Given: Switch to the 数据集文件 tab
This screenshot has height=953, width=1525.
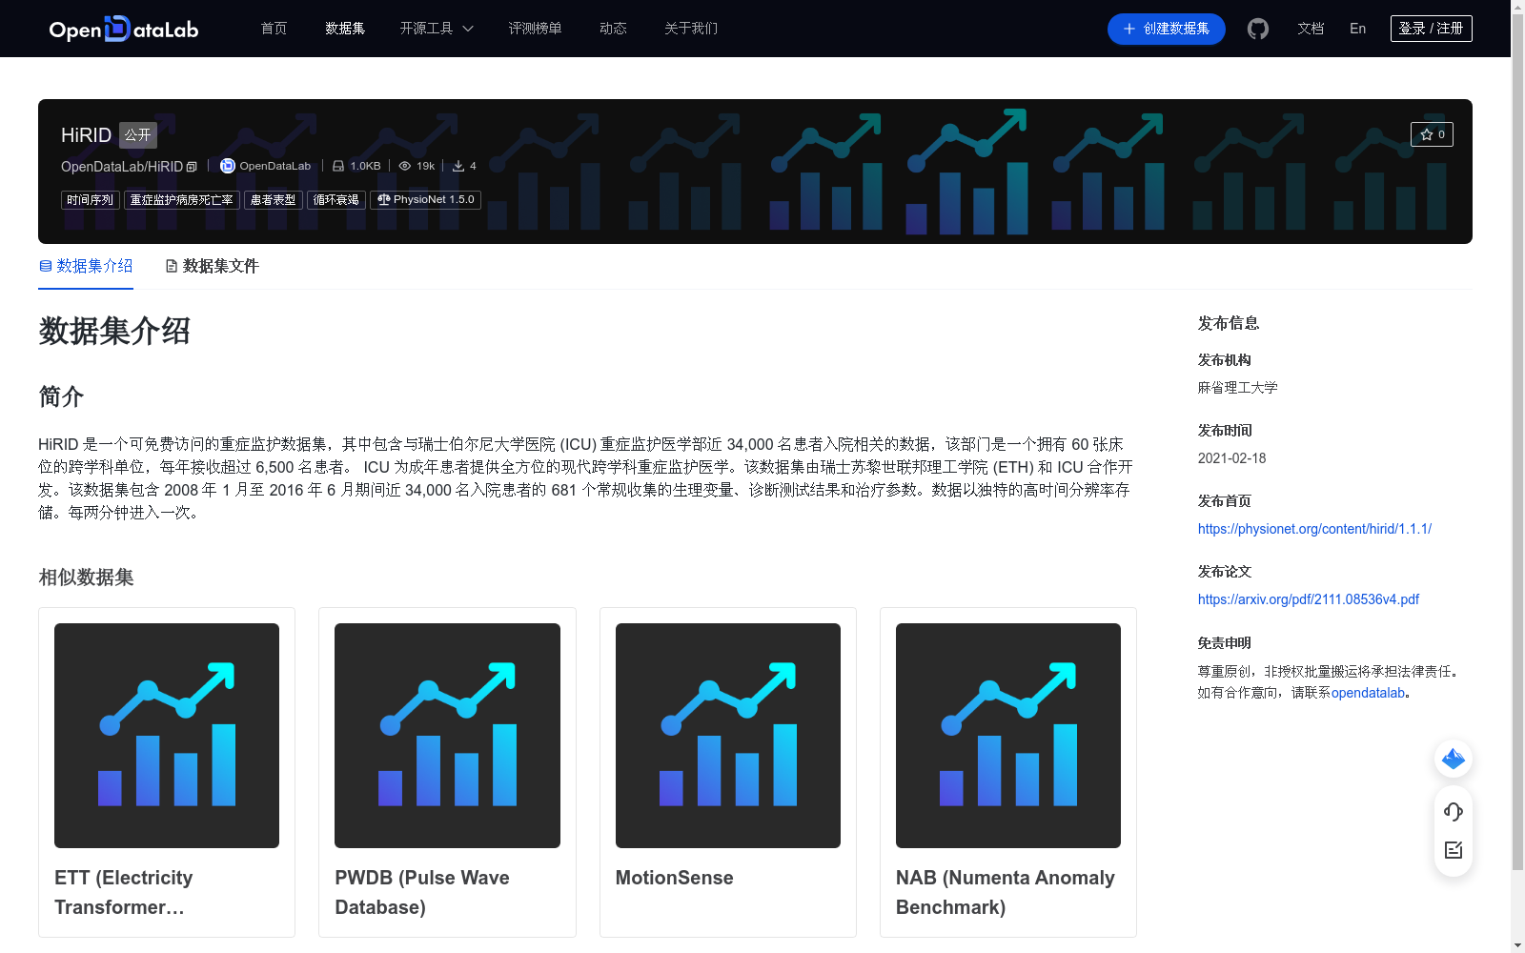Looking at the screenshot, I should 212,266.
